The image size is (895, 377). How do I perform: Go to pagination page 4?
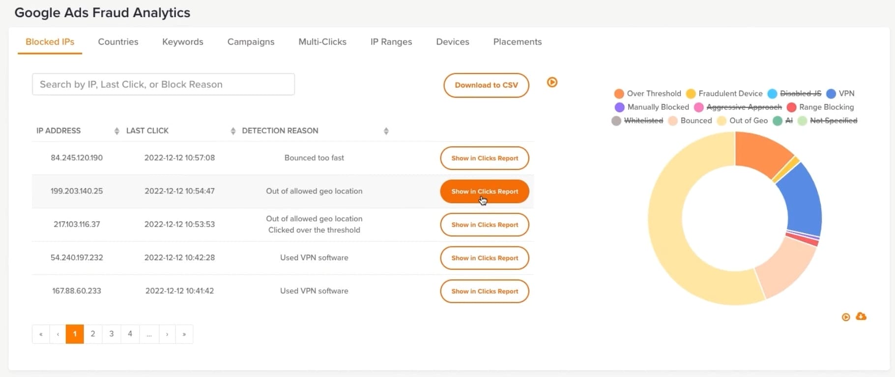[130, 334]
